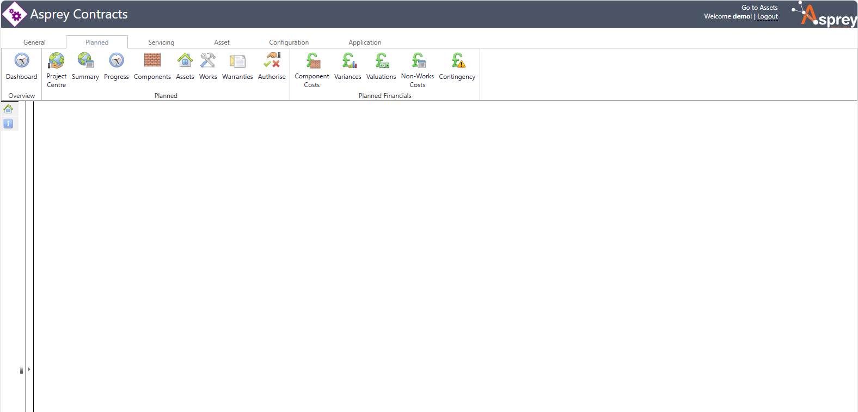Open the General ribbon tab
The height and width of the screenshot is (412, 858).
click(x=34, y=42)
